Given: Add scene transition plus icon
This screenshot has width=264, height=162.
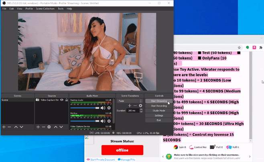Looking at the screenshot, I should (x=130, y=105).
